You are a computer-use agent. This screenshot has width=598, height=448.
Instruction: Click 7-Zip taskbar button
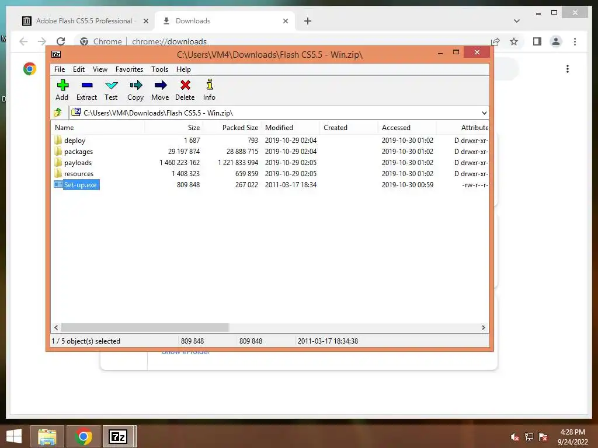click(118, 436)
